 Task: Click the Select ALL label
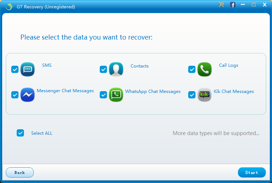pos(42,133)
